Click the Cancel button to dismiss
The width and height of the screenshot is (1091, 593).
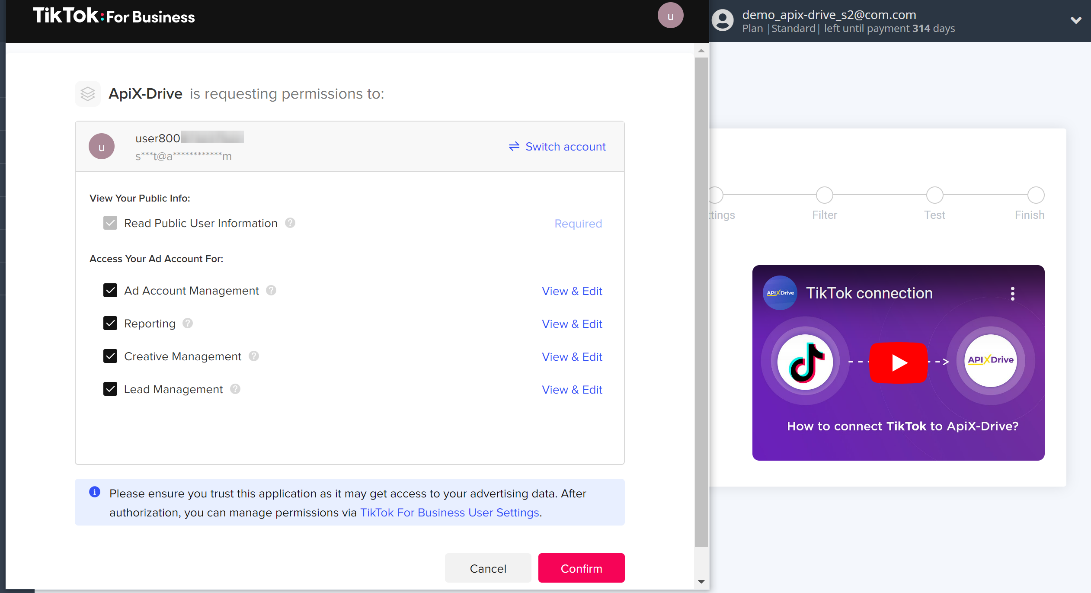[487, 568]
